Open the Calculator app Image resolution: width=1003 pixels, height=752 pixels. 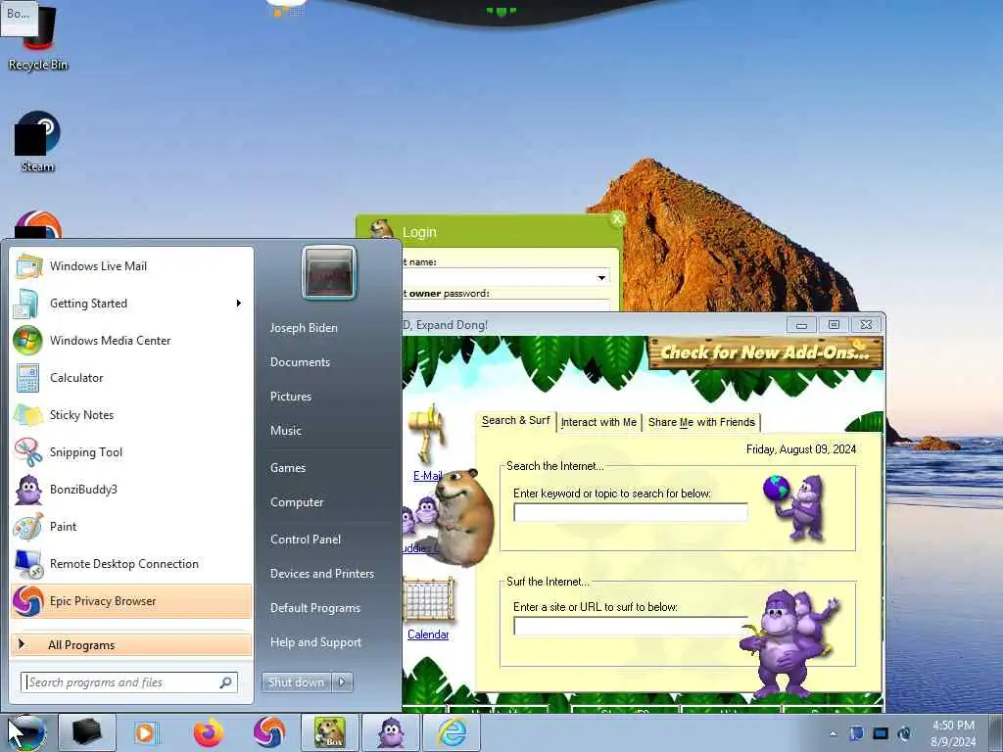(x=131, y=377)
